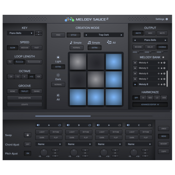Toggle Delay effect
This screenshot has height=175, width=175.
(x=150, y=47)
